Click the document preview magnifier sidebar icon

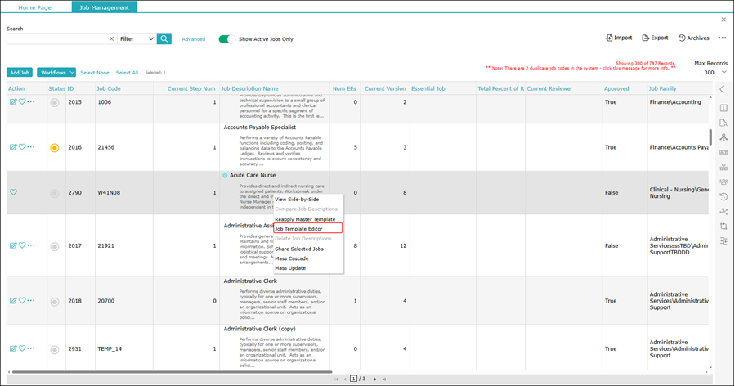pos(724,123)
